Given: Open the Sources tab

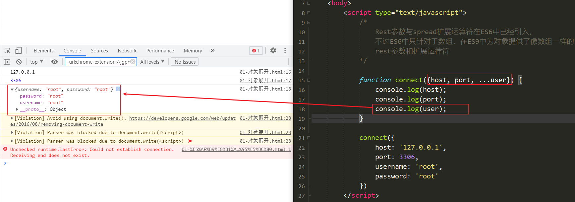Looking at the screenshot, I should (99, 50).
